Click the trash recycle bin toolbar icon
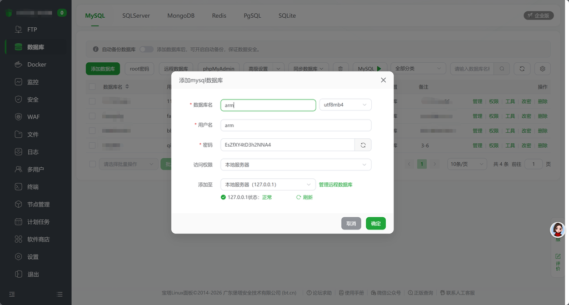Viewport: 569px width, 305px height. pos(341,68)
